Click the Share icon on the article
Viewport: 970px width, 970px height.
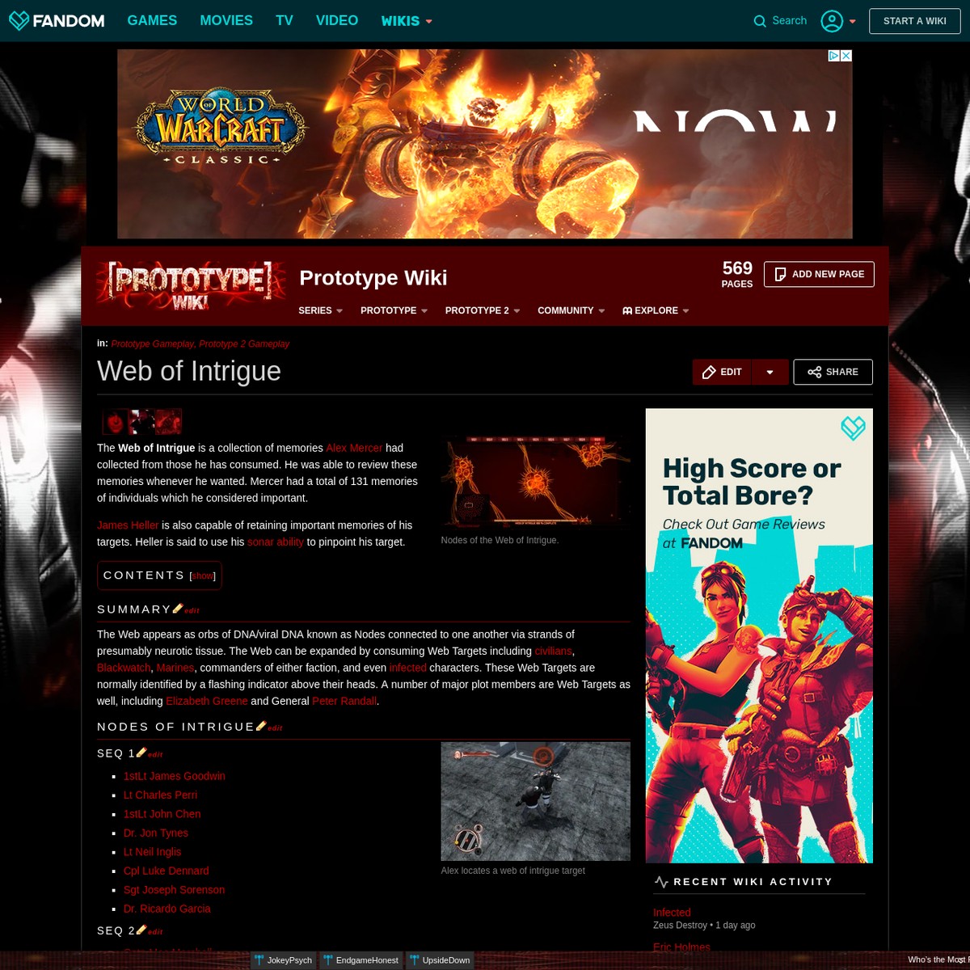(815, 372)
